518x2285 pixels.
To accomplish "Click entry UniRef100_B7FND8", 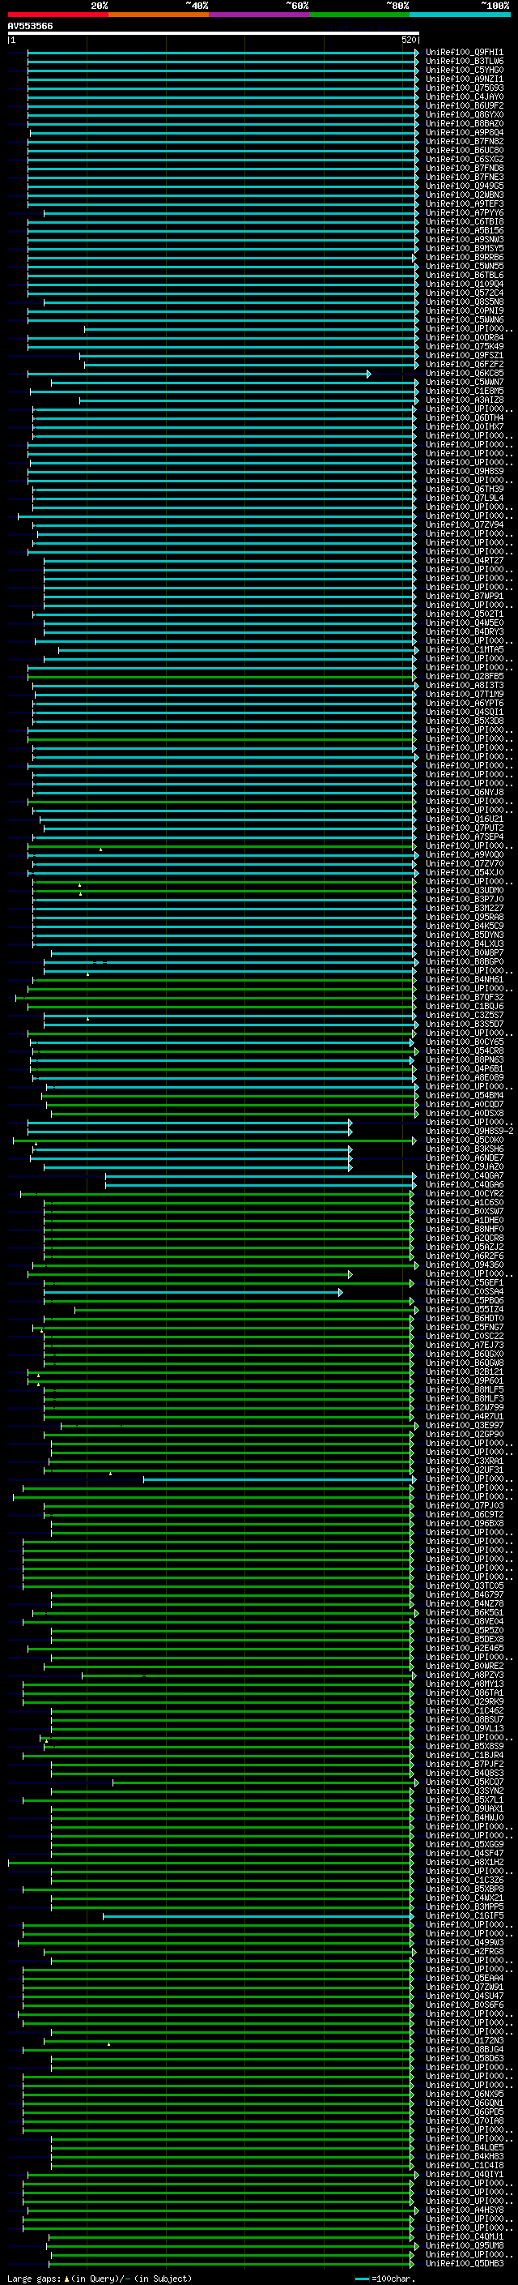I will pos(465,168).
